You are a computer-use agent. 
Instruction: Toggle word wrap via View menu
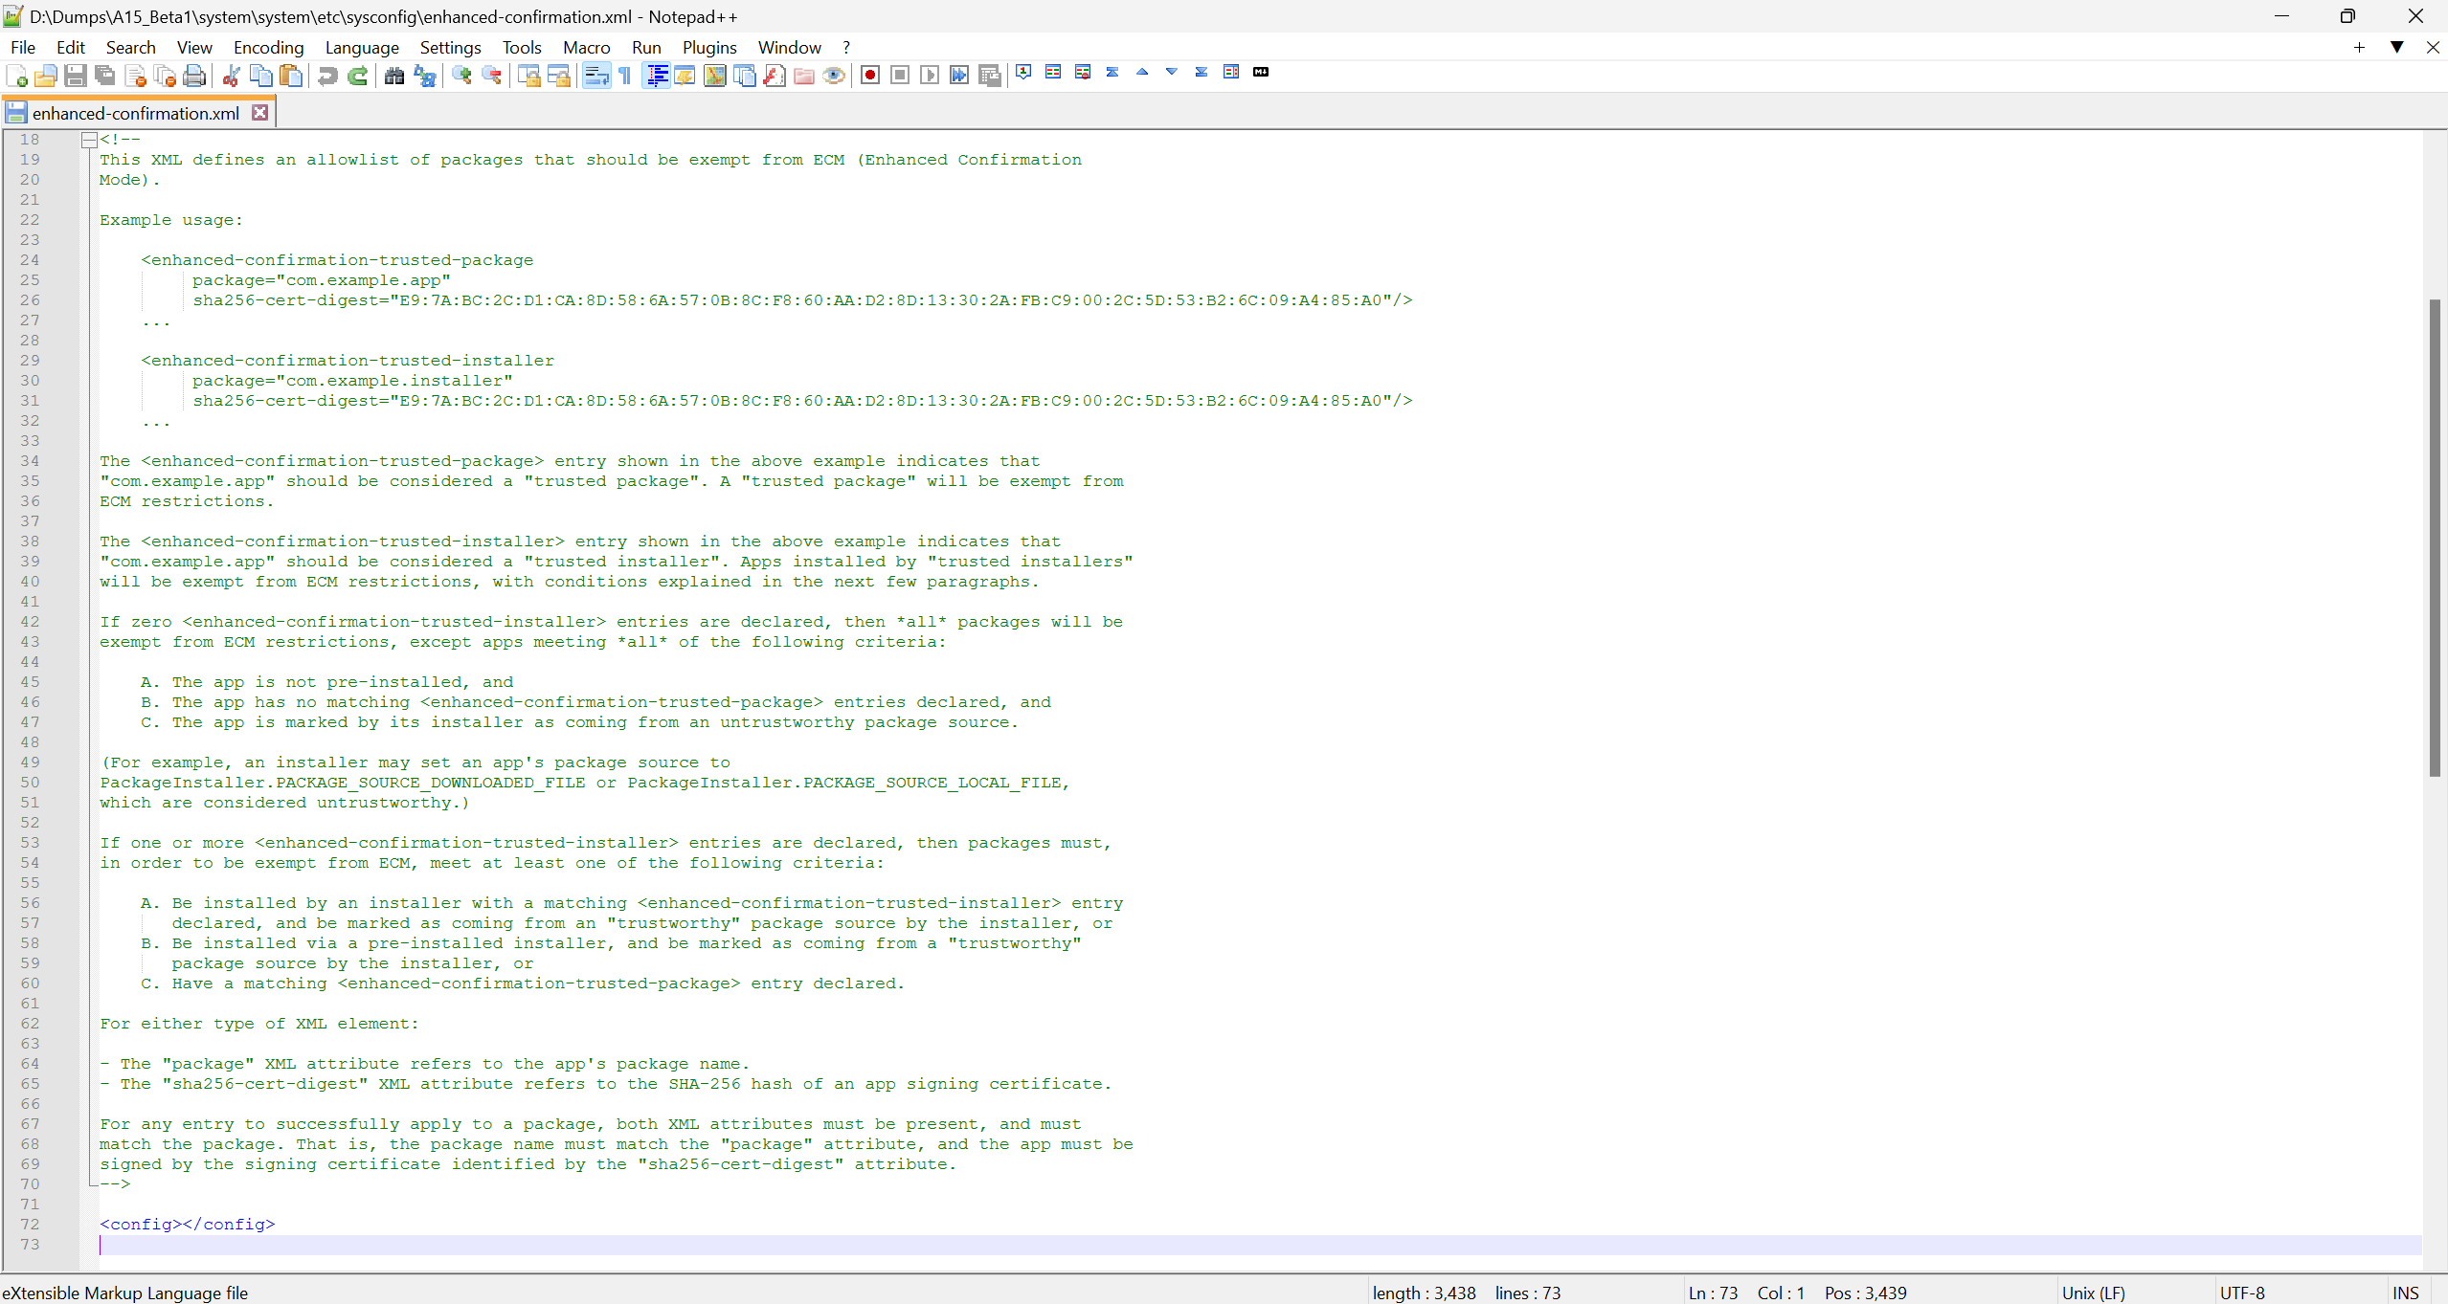tap(191, 45)
